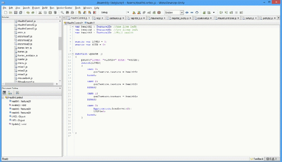Show more tabs with the right tab arrow
The image size is (282, 162).
(x=279, y=18)
